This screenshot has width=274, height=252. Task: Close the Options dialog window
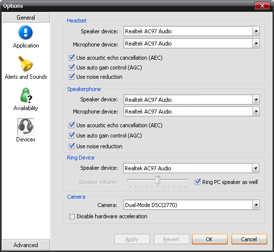click(x=262, y=5)
